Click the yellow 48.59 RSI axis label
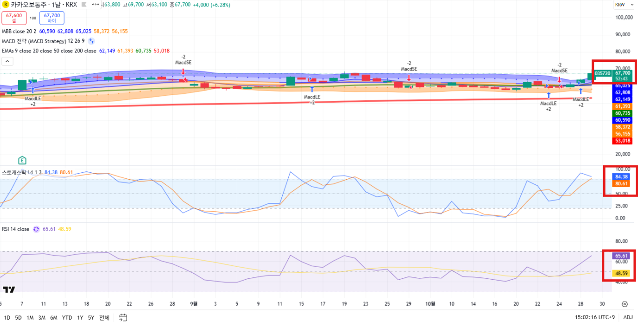Viewport: 638px width, 322px height. point(621,274)
